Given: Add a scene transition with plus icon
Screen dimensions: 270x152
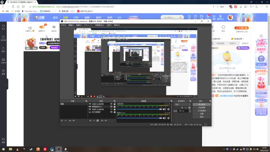Looking at the screenshot, I should coord(182,108).
